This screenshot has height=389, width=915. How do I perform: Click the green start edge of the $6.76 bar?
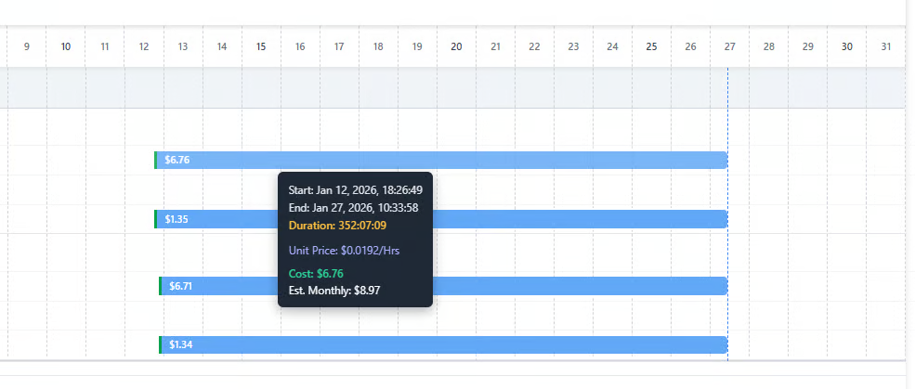click(x=156, y=160)
